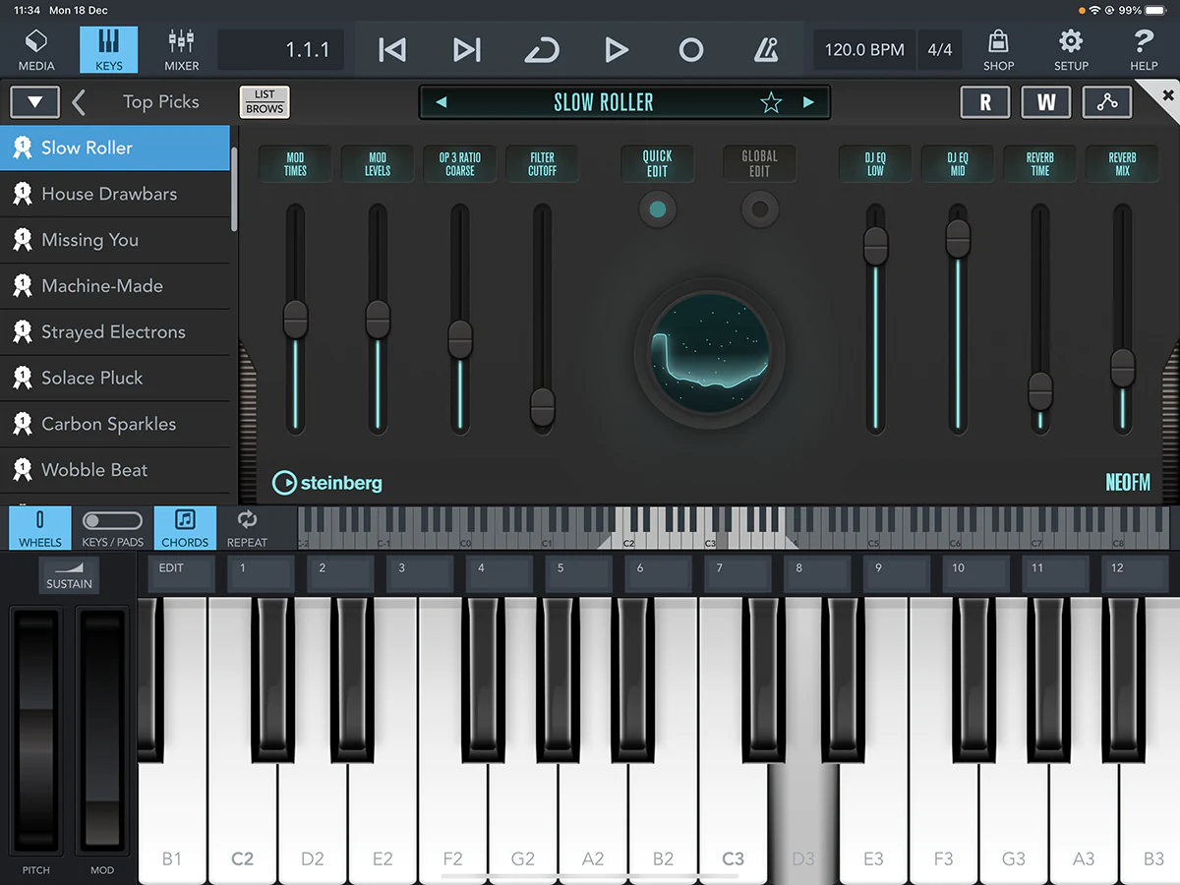Switch to the Keys view

108,49
